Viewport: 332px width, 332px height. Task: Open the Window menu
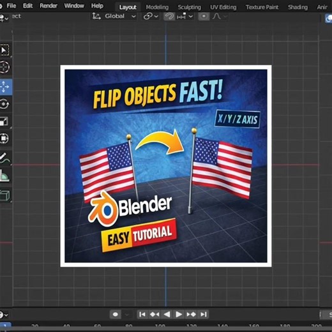pos(74,6)
